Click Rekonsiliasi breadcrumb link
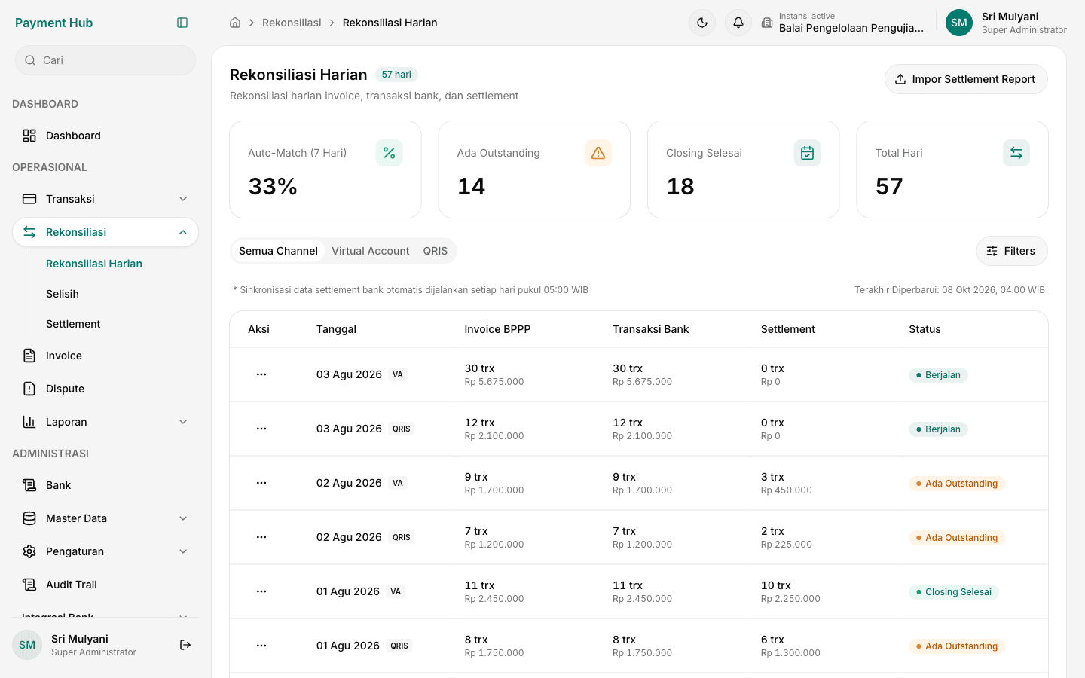Screen dimensions: 1085x678 point(292,23)
